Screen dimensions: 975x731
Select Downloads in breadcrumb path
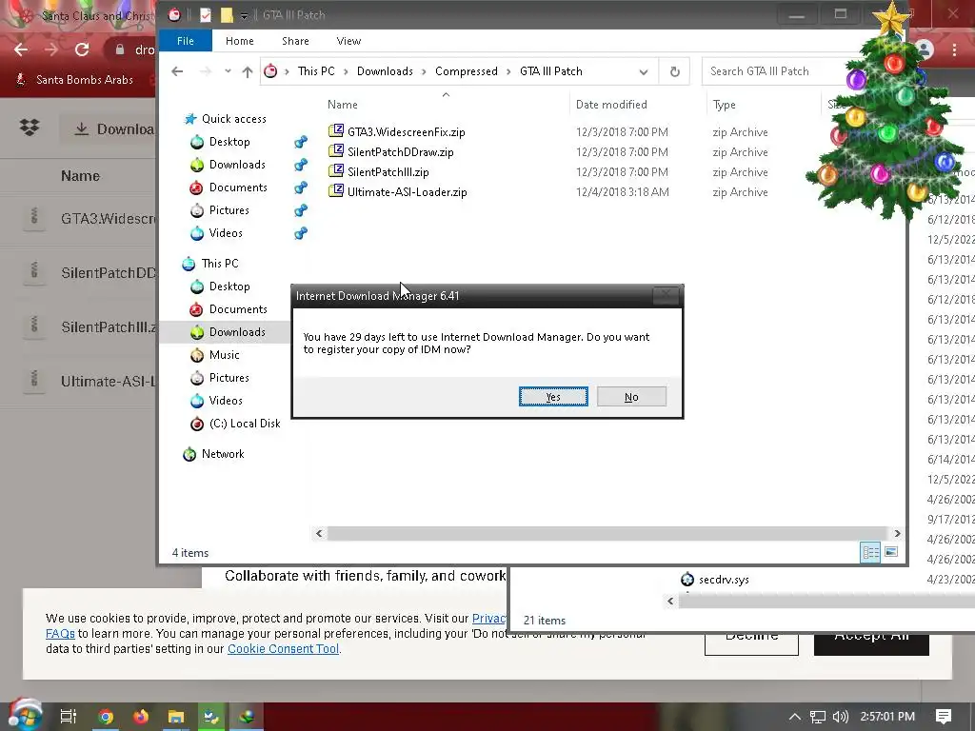click(385, 71)
